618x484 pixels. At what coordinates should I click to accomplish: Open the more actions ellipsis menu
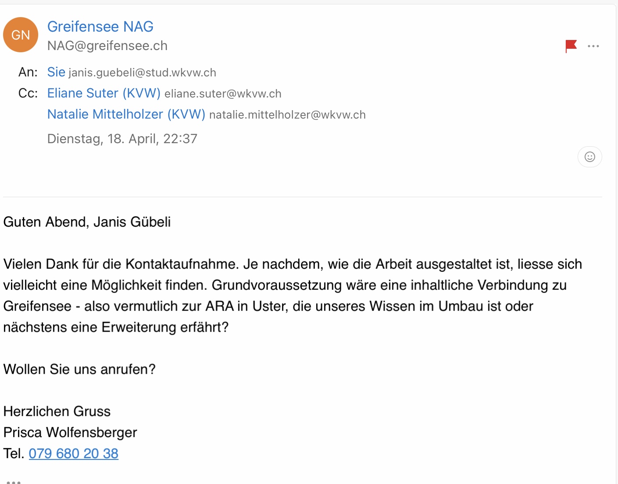(x=593, y=46)
